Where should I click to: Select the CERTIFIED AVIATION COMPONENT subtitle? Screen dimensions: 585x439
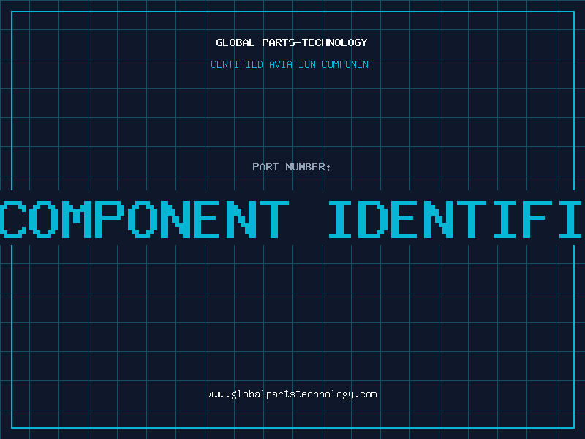click(x=292, y=64)
